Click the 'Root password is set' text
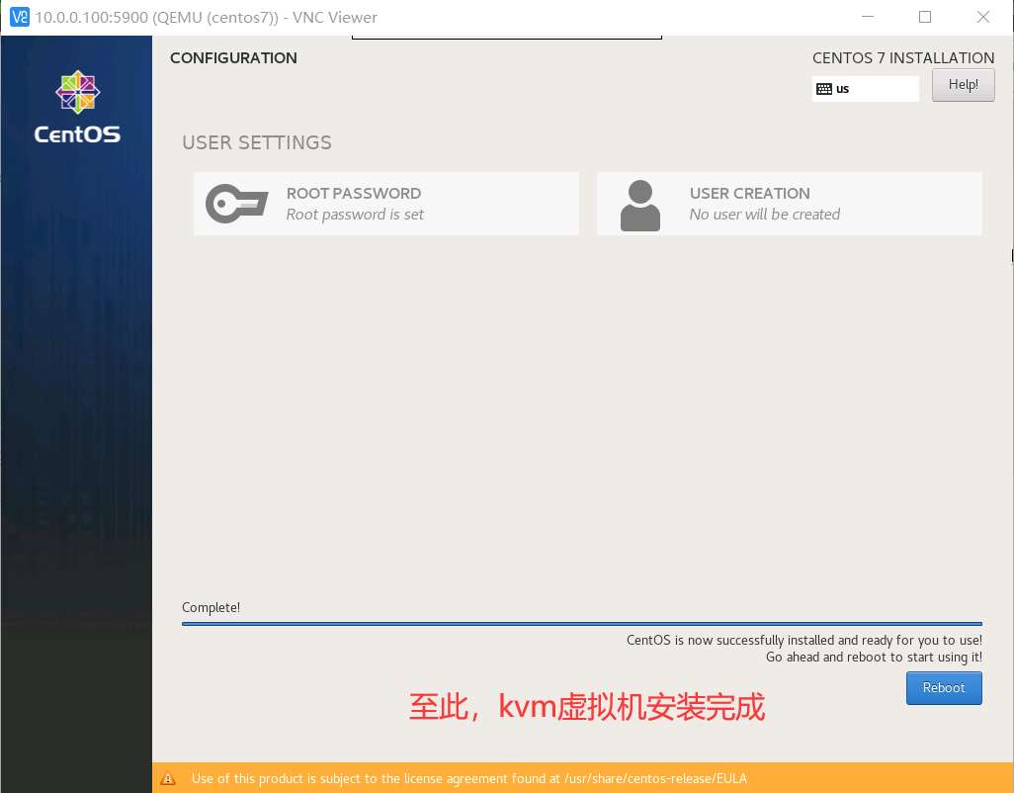Image resolution: width=1014 pixels, height=793 pixels. (355, 215)
